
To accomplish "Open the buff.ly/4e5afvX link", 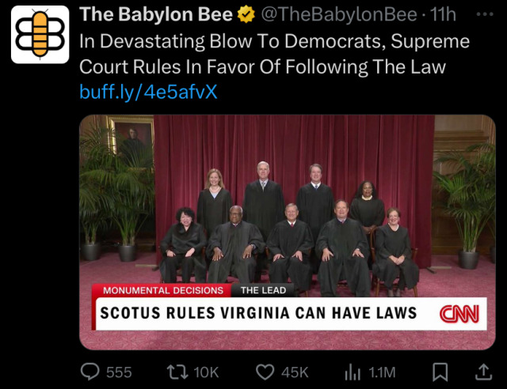I will 148,92.
